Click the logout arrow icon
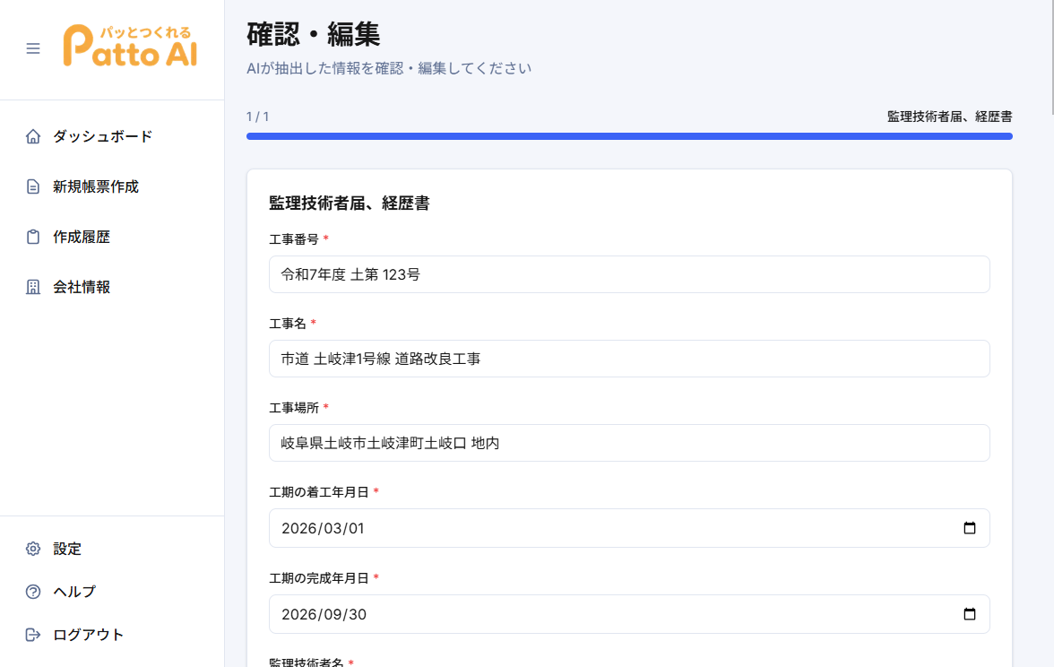 (33, 635)
